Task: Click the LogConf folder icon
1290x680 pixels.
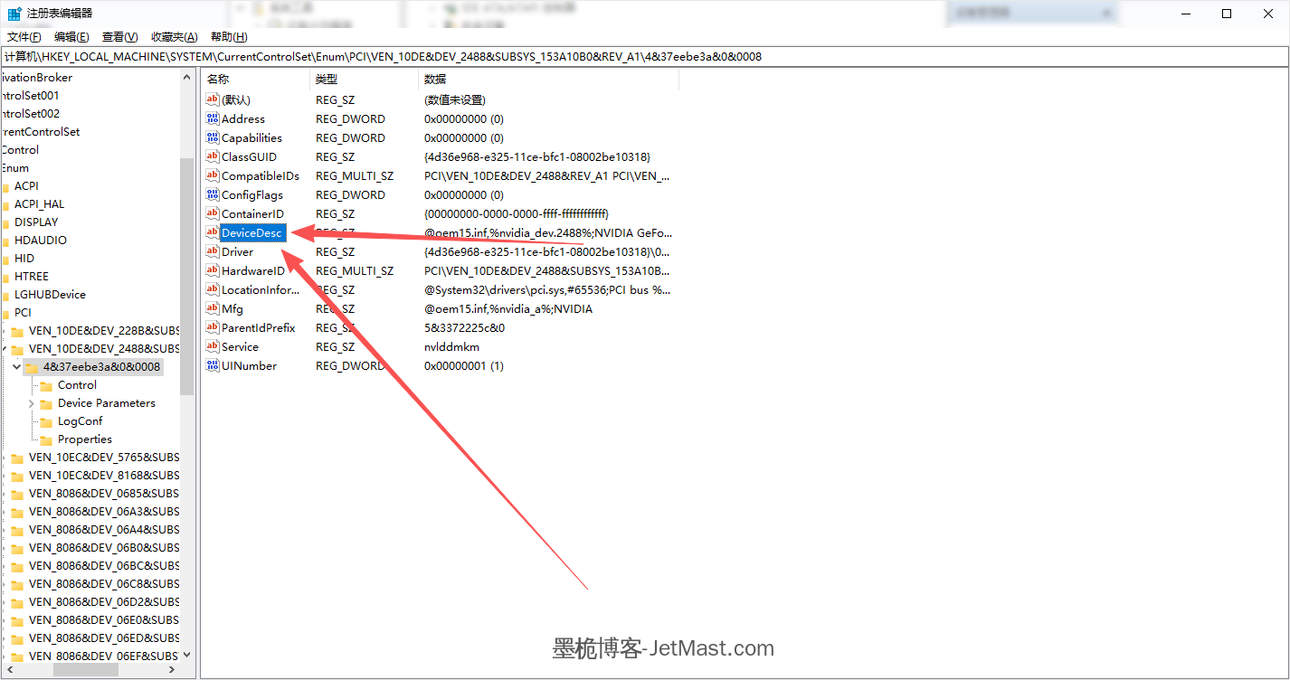Action: [46, 421]
